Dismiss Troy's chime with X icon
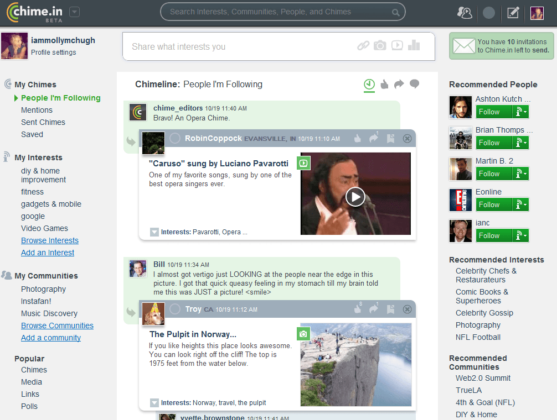557x420 pixels. click(x=408, y=309)
